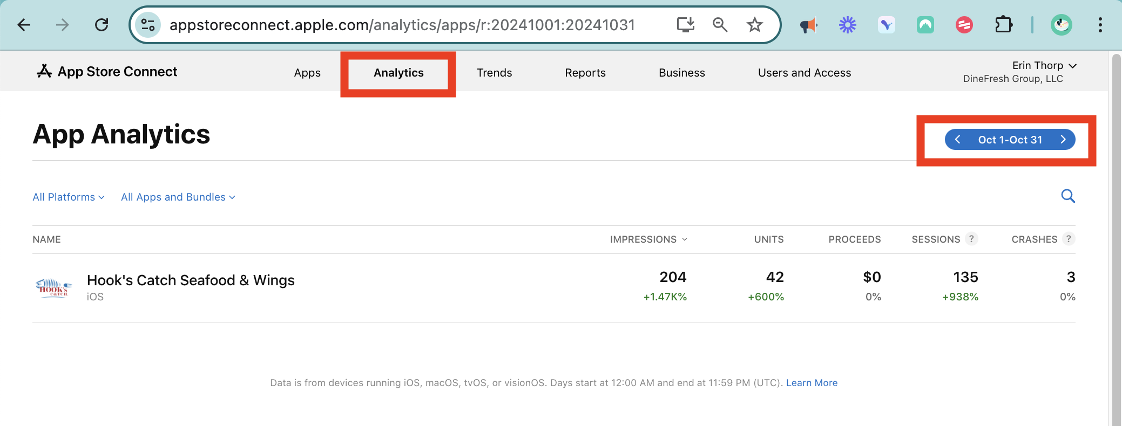Open the blue Y extension icon
The image size is (1122, 426).
click(886, 25)
